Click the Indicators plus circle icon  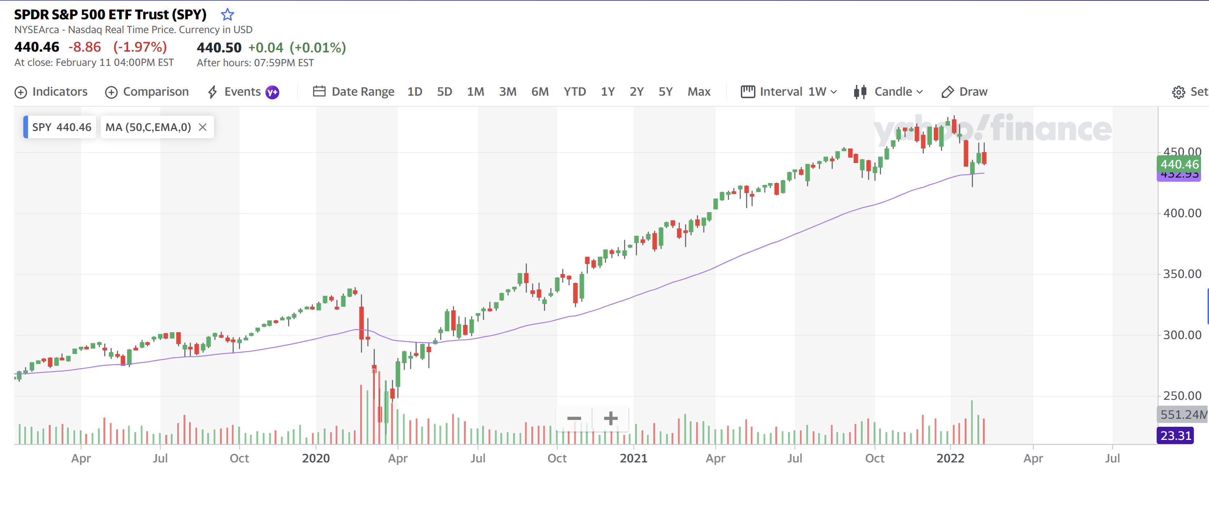pos(21,92)
